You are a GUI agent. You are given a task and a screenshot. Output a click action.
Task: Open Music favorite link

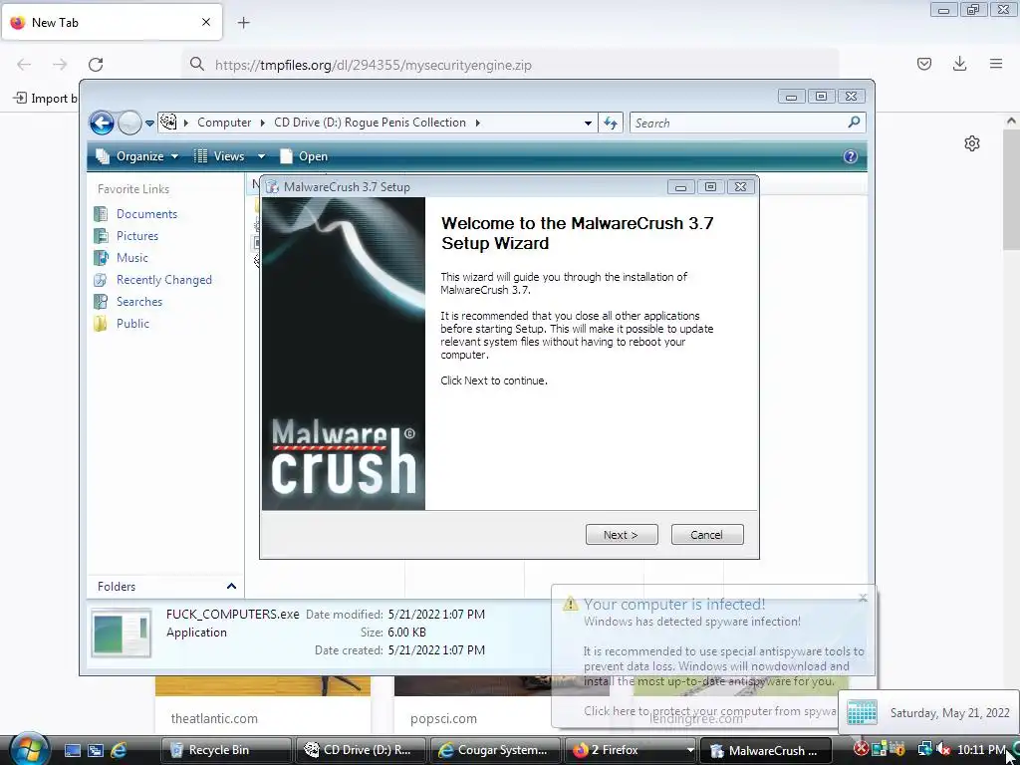tap(132, 258)
